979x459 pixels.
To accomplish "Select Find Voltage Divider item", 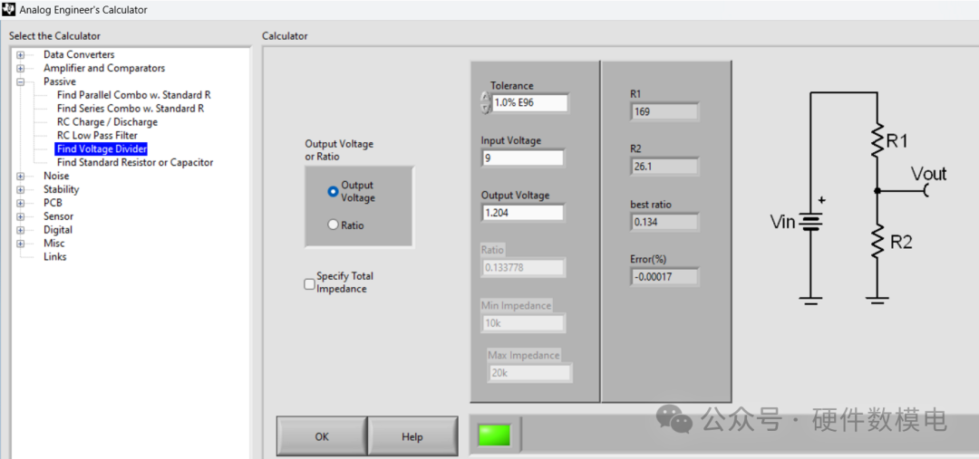I will coord(102,148).
